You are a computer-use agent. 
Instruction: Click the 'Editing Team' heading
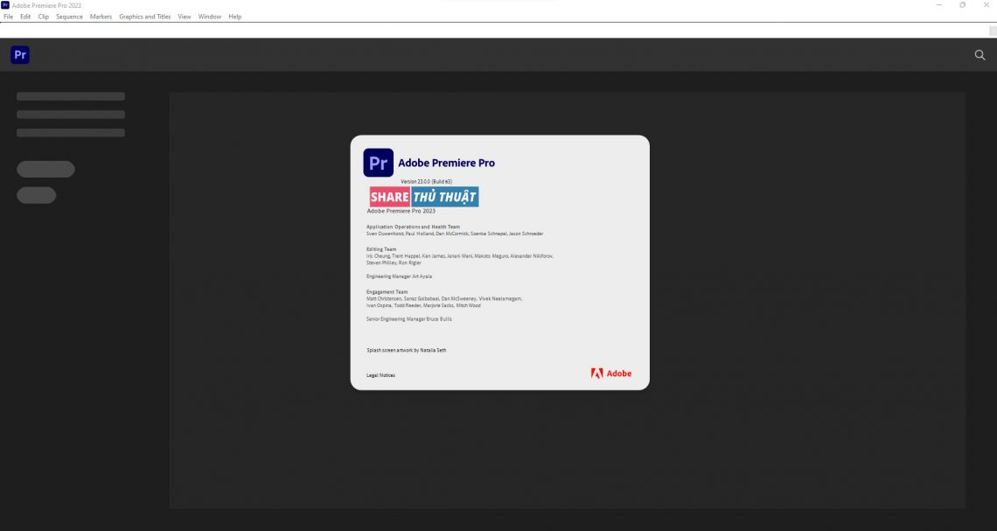click(x=381, y=249)
